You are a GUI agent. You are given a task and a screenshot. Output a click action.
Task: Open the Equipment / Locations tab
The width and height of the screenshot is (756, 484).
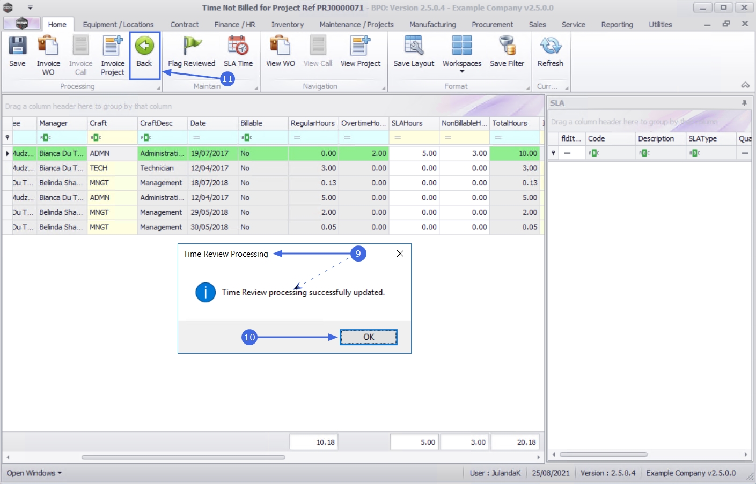tap(118, 25)
